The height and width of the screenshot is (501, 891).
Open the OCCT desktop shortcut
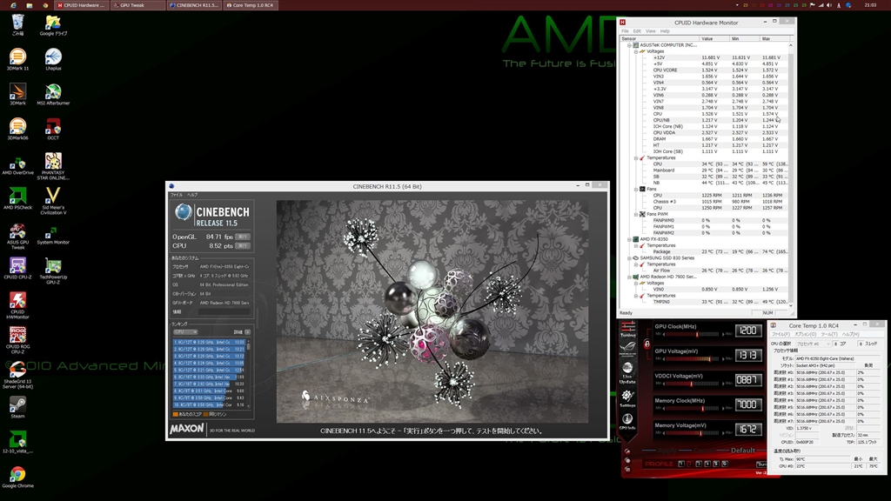click(x=53, y=129)
